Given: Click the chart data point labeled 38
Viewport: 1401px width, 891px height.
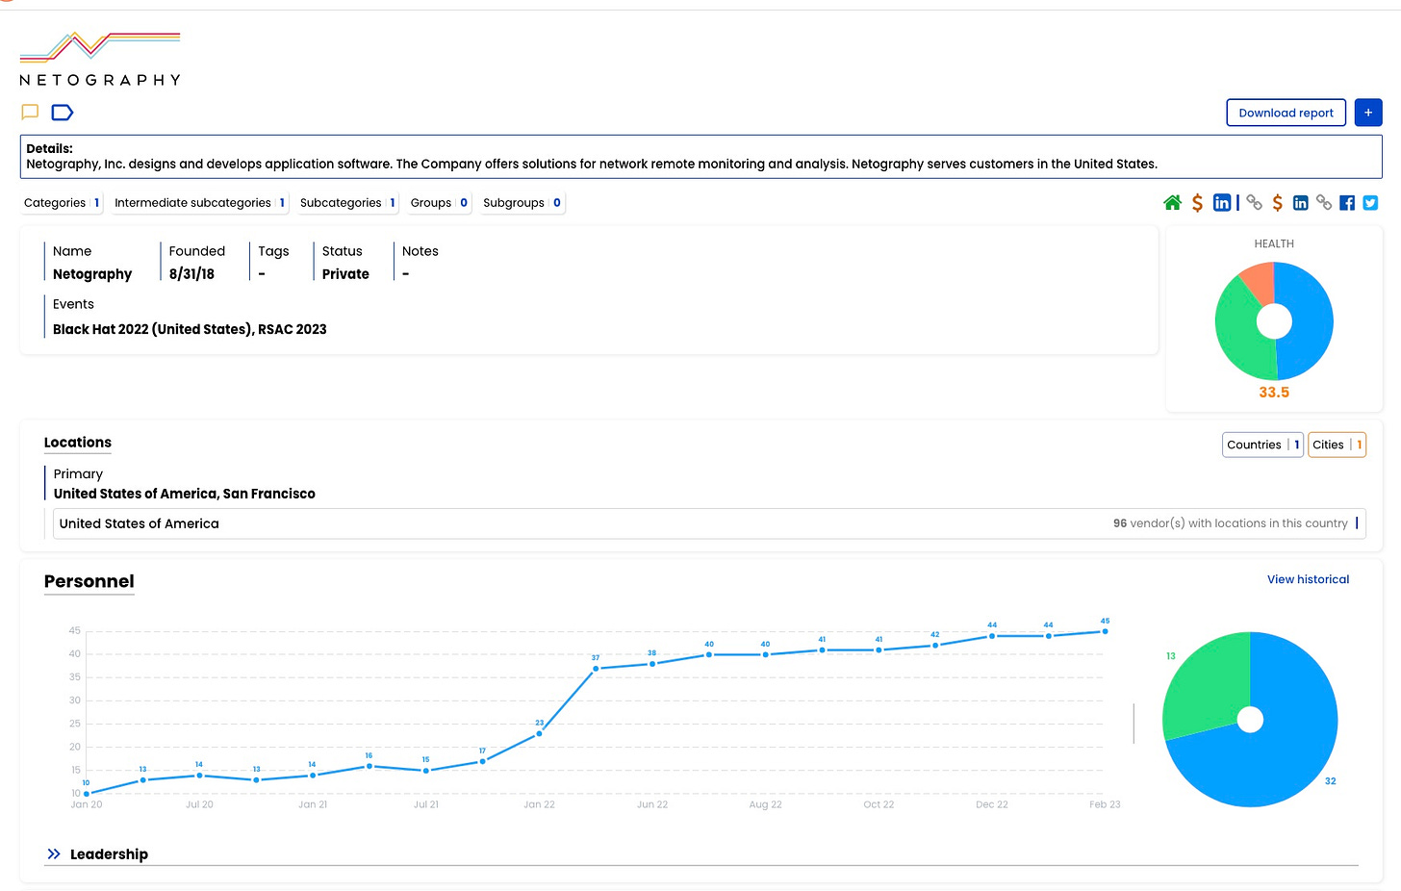Looking at the screenshot, I should 652,664.
